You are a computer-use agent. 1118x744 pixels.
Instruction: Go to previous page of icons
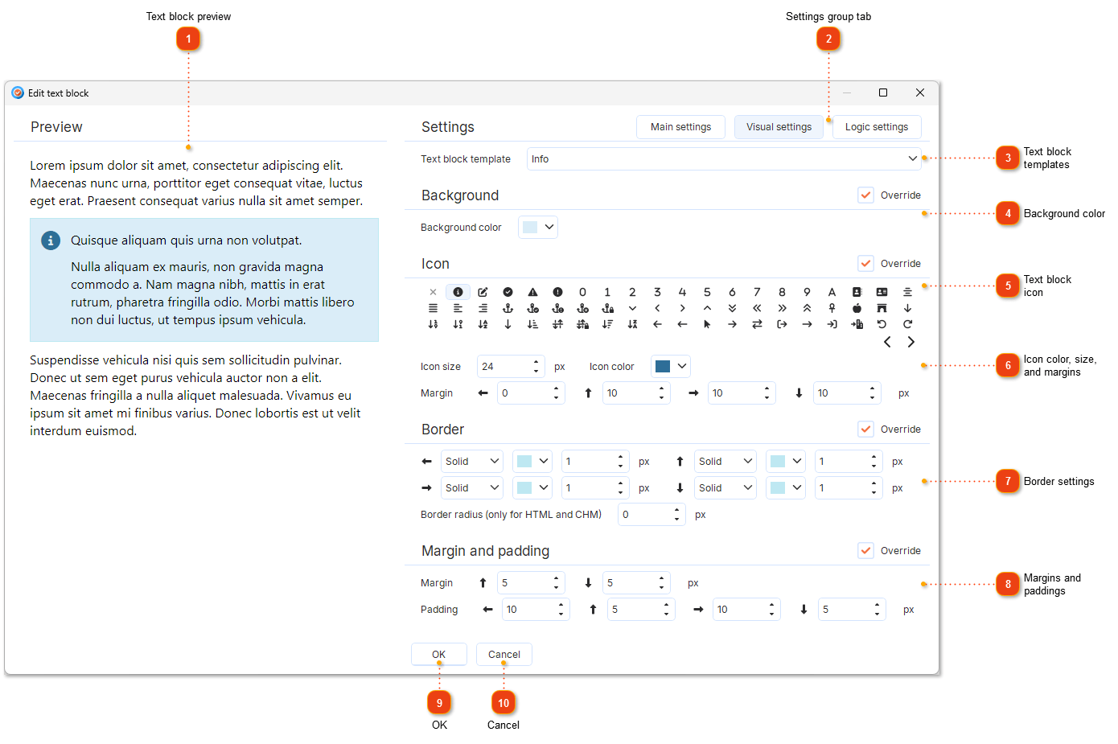887,342
